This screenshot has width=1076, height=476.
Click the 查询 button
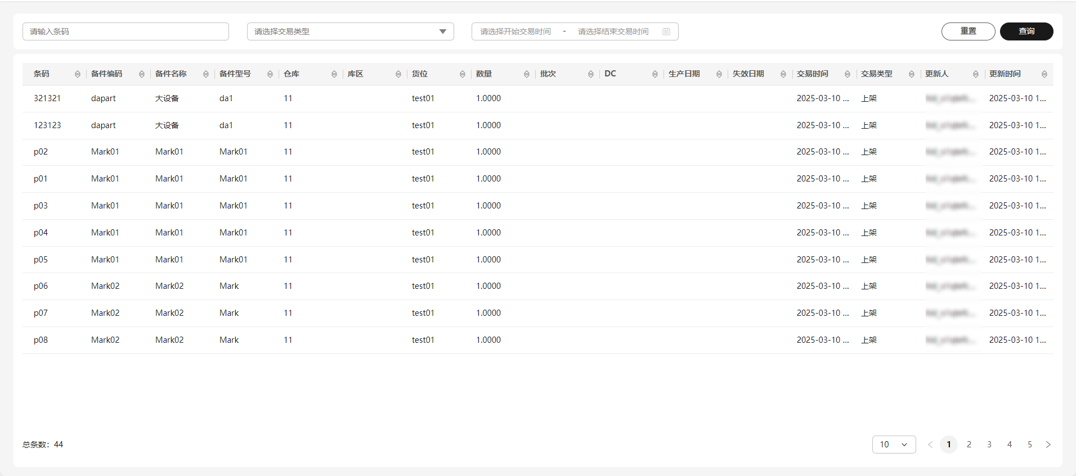(x=1026, y=31)
